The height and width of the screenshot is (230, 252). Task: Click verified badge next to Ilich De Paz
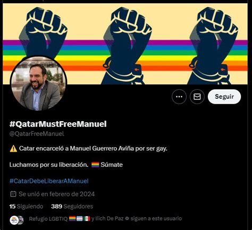click(x=127, y=219)
